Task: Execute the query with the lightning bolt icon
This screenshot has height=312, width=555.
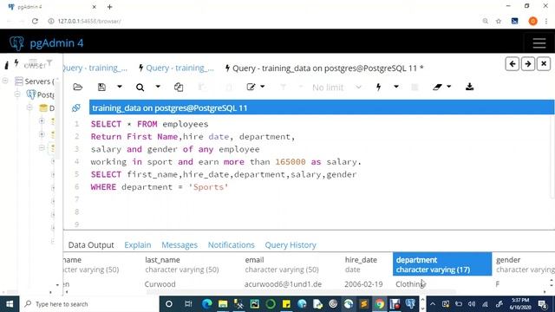Action: tap(378, 87)
